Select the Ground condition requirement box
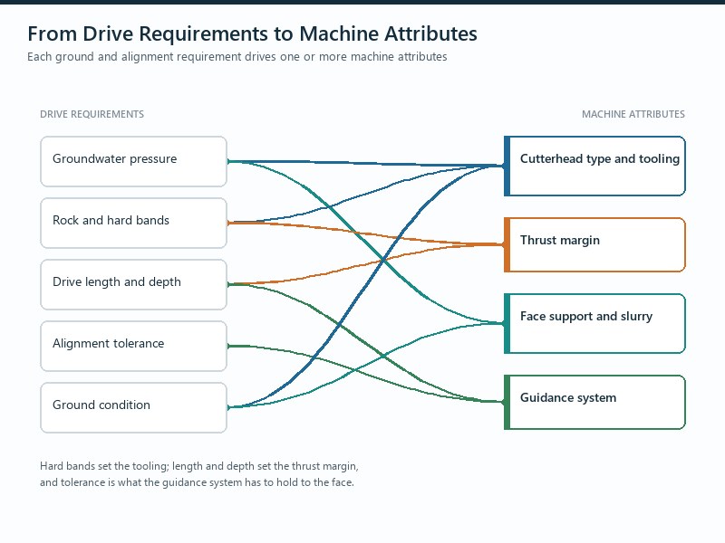Viewport: 725px width, 543px height. pyautogui.click(x=133, y=408)
